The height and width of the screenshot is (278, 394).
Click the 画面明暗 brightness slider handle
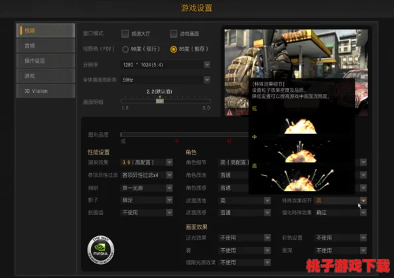pyautogui.click(x=160, y=101)
